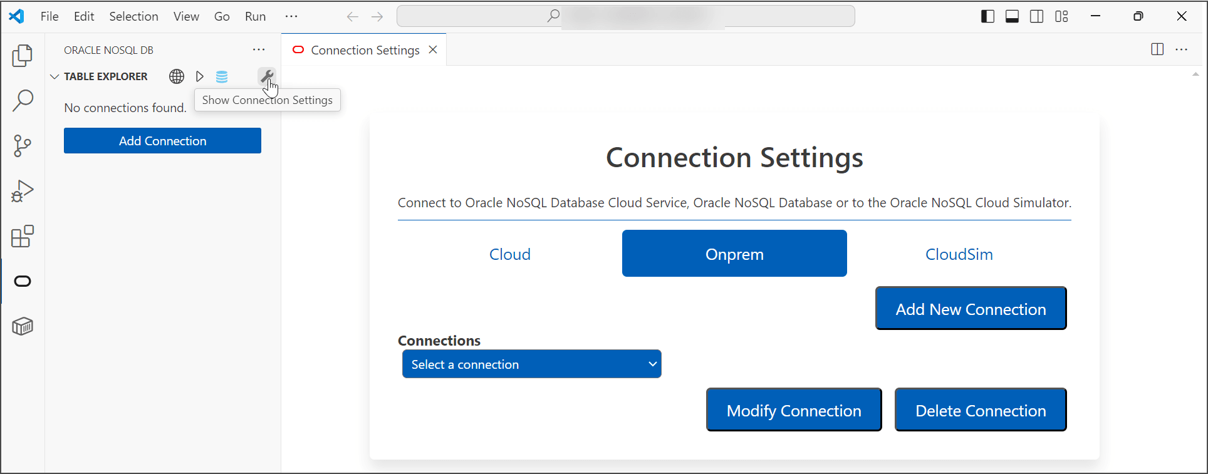Image resolution: width=1208 pixels, height=474 pixels.
Task: Collapse the TABLE EXPLORER section
Action: click(55, 76)
